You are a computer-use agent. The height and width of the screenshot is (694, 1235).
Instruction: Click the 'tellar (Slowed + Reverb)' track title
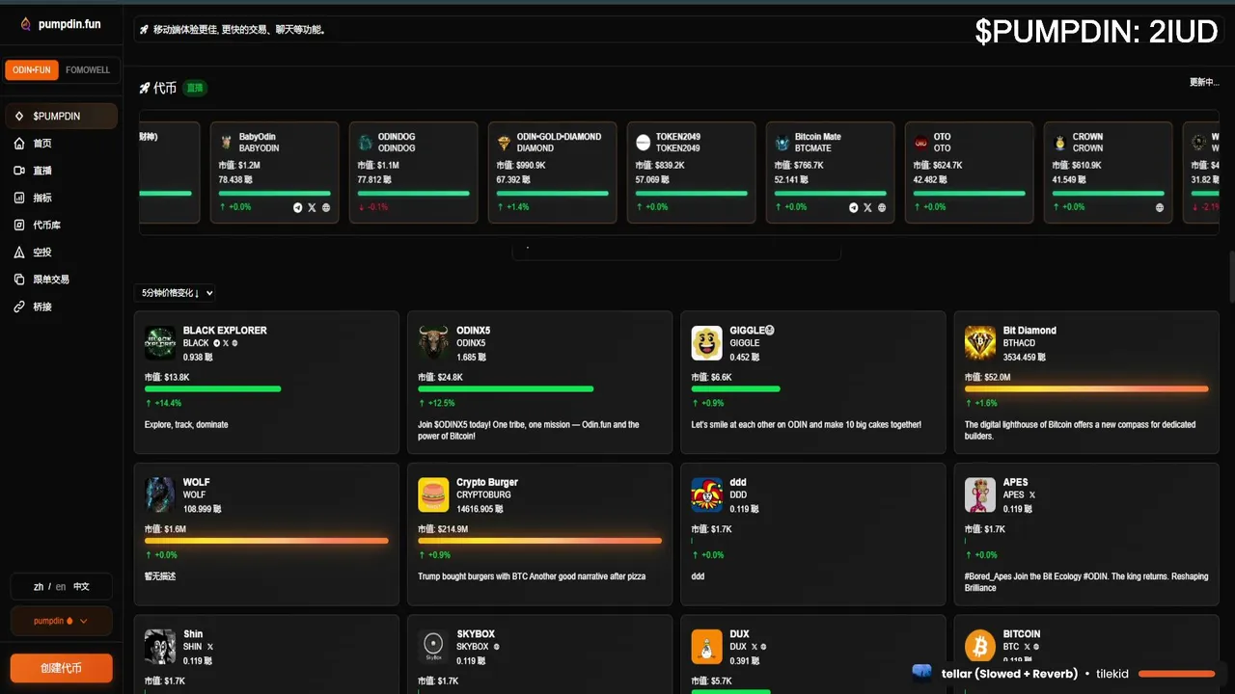pyautogui.click(x=1009, y=674)
